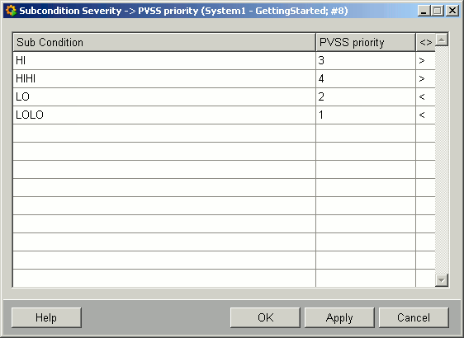Click PVSS priority value 3 for HI
464x338 pixels.
366,60
